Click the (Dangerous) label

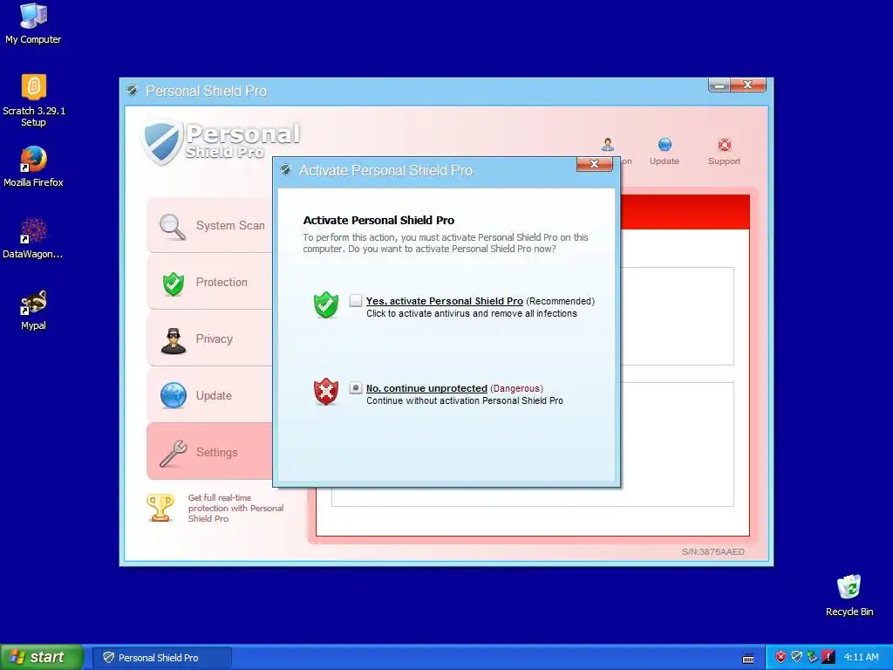coord(516,388)
